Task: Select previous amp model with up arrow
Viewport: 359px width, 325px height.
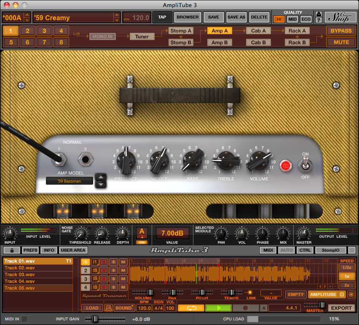Action: pyautogui.click(x=101, y=177)
